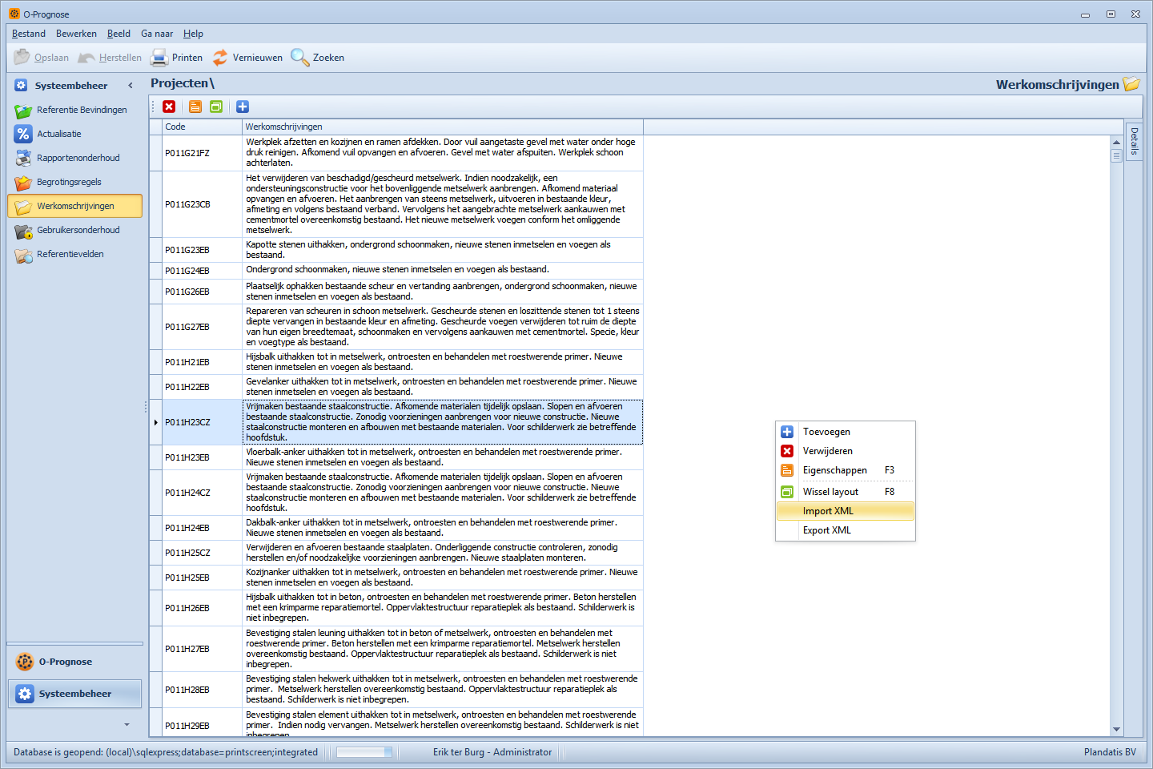Click the Zoeken magnifier icon
The image size is (1153, 769).
click(299, 58)
